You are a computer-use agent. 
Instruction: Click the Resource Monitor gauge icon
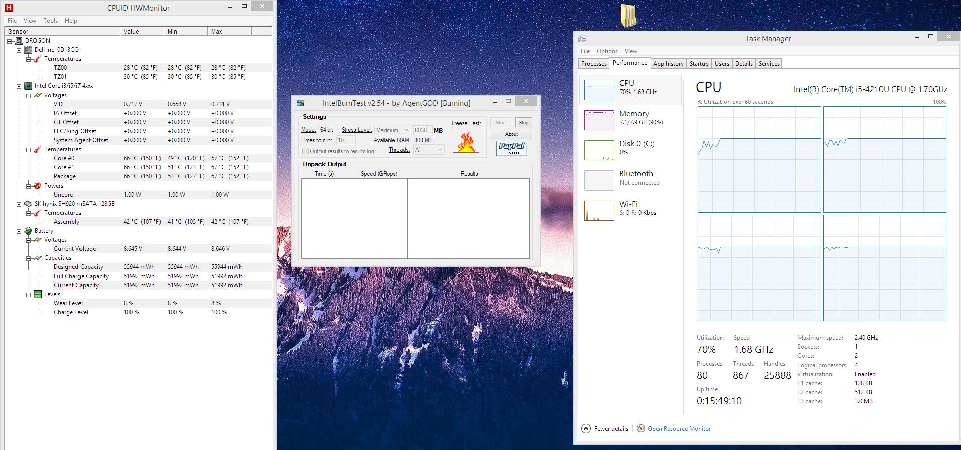pos(641,428)
